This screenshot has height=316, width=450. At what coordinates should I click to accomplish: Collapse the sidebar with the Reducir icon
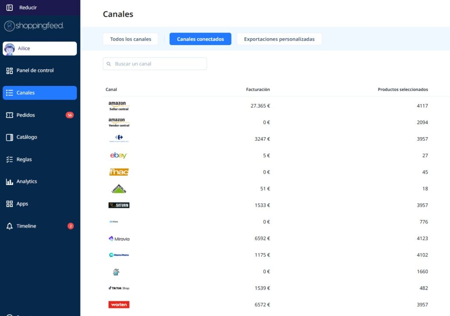pyautogui.click(x=10, y=7)
